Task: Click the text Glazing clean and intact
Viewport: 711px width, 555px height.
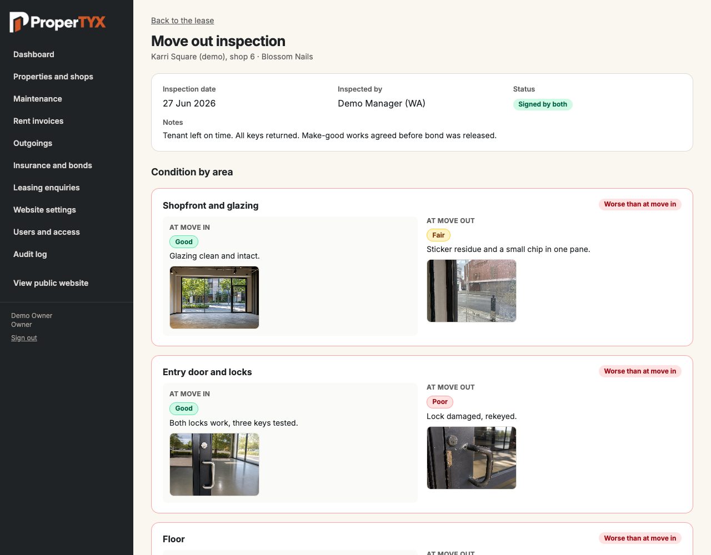Action: pos(214,256)
